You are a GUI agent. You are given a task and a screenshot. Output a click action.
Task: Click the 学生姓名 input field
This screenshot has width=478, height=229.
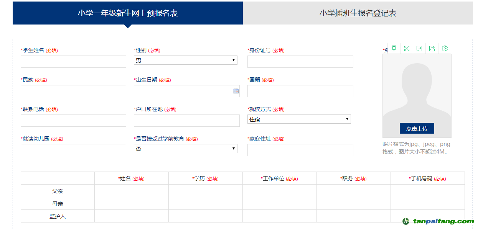(73, 62)
